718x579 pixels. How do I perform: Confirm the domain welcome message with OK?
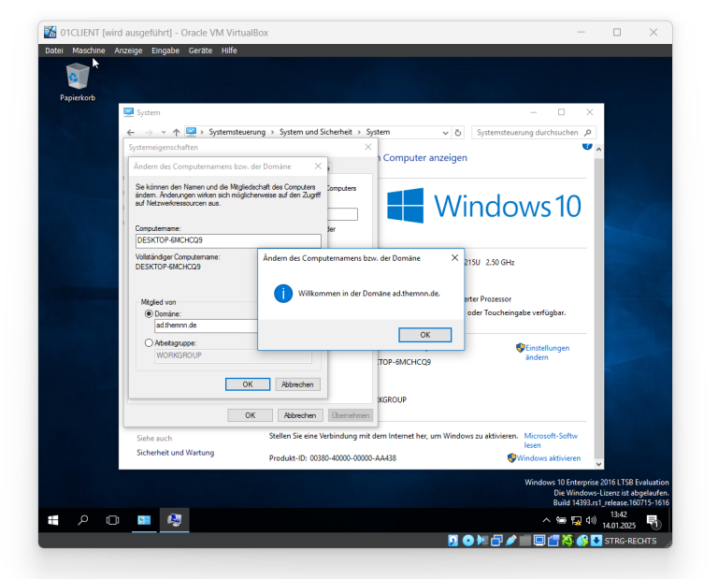pyautogui.click(x=425, y=335)
